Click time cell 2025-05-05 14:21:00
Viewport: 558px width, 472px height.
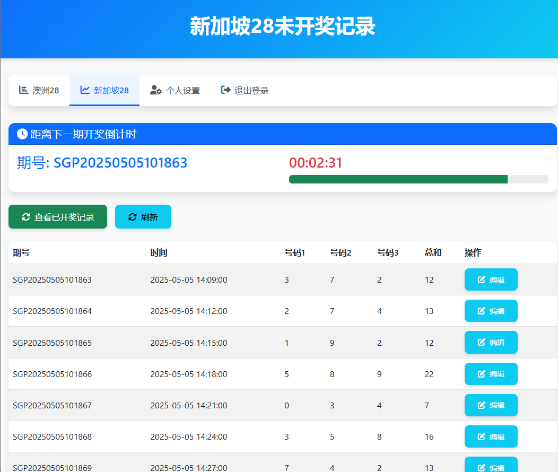tap(189, 406)
